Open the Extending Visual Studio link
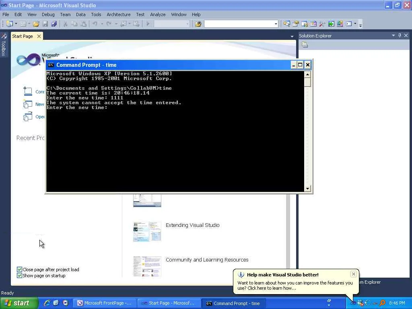Image resolution: width=412 pixels, height=309 pixels. pyautogui.click(x=192, y=225)
